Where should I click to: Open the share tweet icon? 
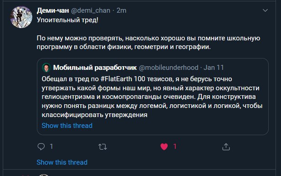(226, 147)
